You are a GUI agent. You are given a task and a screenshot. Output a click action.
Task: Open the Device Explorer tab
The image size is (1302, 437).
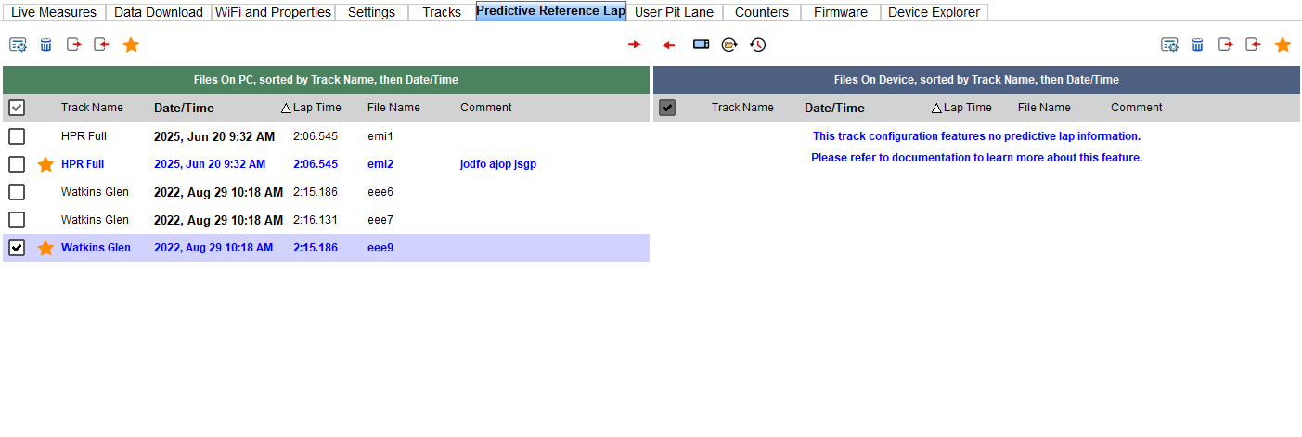[x=934, y=12]
